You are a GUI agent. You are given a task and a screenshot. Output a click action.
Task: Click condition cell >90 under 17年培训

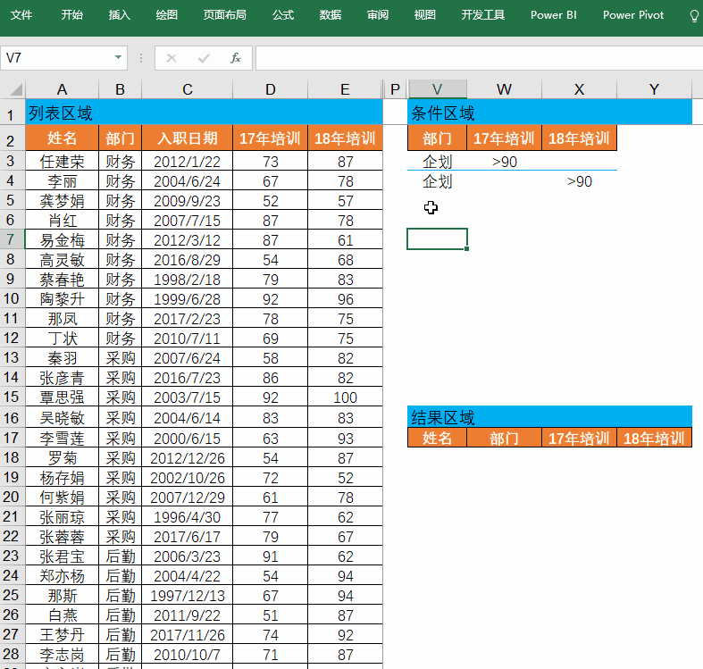(505, 162)
